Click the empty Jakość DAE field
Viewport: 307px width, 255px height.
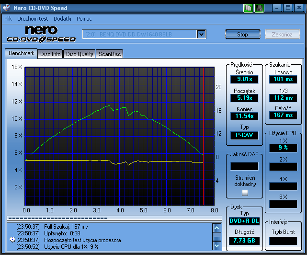click(x=244, y=166)
